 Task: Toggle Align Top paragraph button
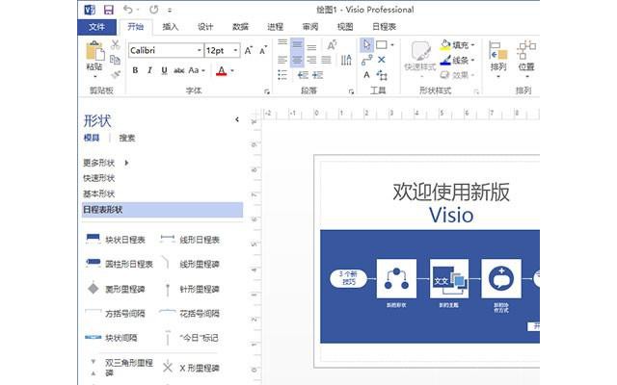pyautogui.click(x=282, y=42)
